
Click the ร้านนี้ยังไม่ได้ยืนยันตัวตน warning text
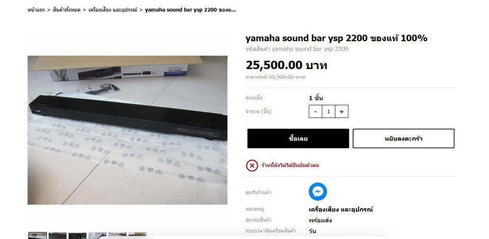tap(290, 165)
